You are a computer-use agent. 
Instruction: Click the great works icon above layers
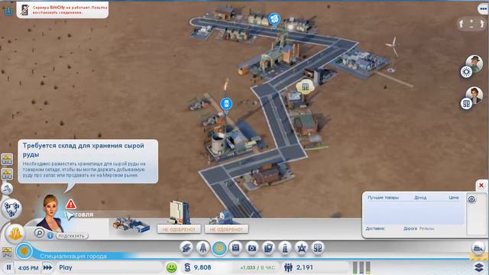point(478,248)
